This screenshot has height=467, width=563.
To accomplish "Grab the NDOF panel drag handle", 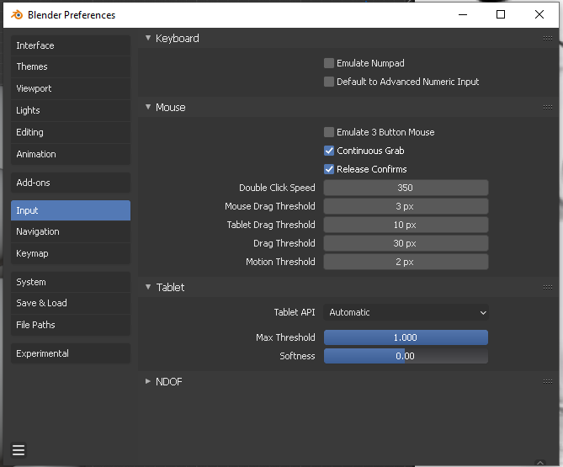I will click(548, 381).
